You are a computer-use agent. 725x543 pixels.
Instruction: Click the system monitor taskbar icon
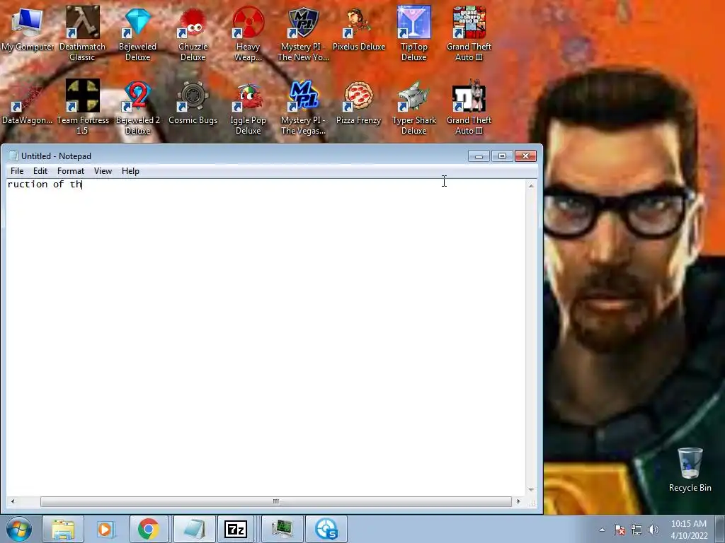282,529
